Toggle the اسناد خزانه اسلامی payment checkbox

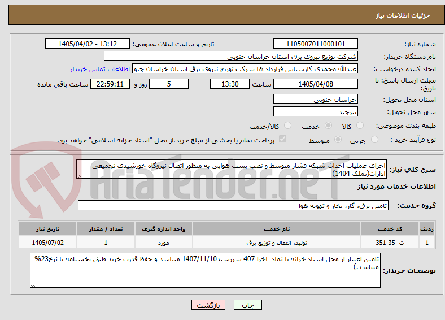(x=283, y=139)
